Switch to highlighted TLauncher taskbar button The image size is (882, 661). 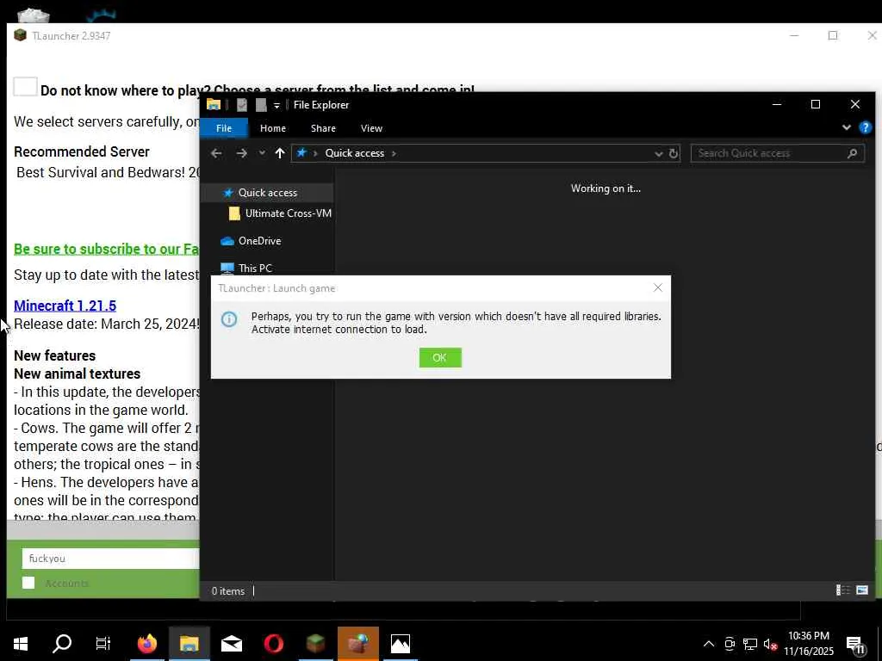357,644
